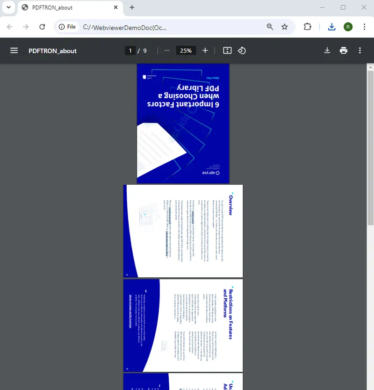View site information File badge
The image size is (374, 390).
(67, 27)
